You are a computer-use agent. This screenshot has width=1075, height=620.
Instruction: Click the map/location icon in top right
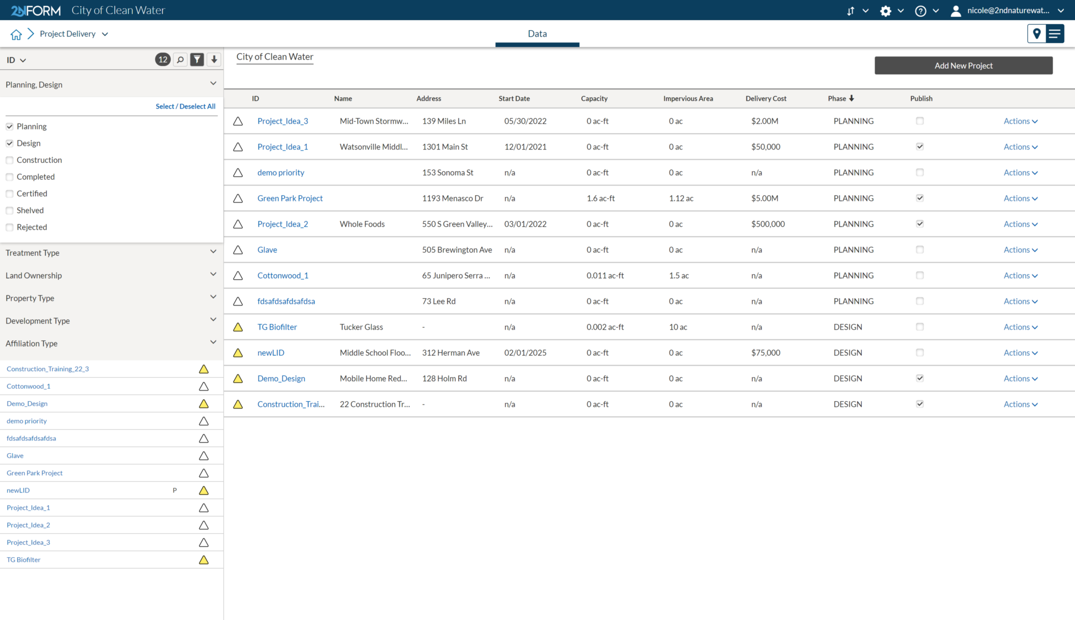click(x=1037, y=33)
